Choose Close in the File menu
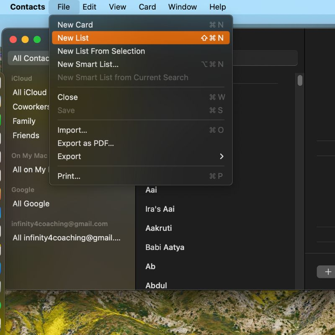This screenshot has height=335, width=335. 141,97
